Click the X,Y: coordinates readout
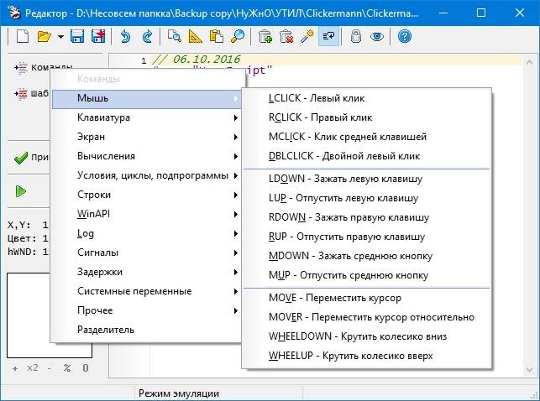The width and height of the screenshot is (540, 401). coord(28,225)
